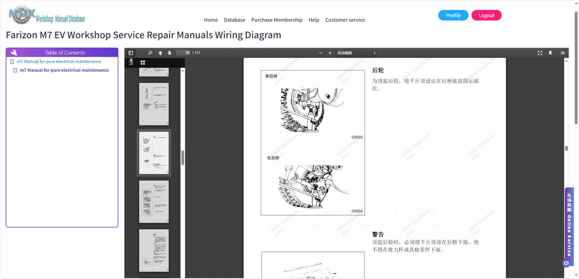Open the Database menu item

click(235, 20)
